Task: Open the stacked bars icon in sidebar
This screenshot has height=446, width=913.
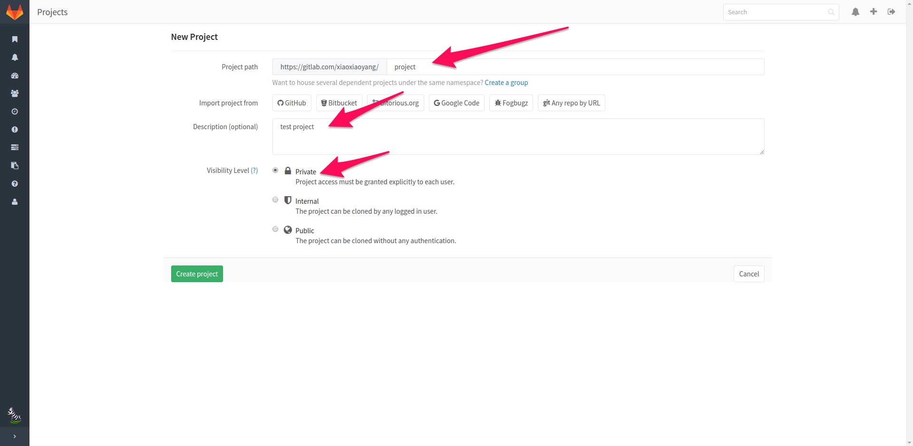Action: (x=15, y=147)
